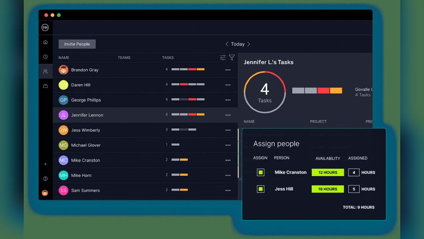Click the filter funnel icon
The width and height of the screenshot is (424, 239).
pyautogui.click(x=232, y=58)
